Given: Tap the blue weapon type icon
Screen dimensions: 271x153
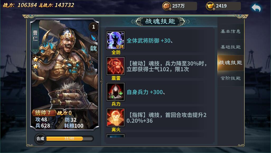Looking at the screenshot, I should pos(93,38).
